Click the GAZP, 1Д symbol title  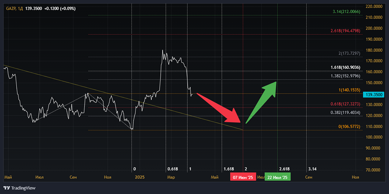pos(14,7)
